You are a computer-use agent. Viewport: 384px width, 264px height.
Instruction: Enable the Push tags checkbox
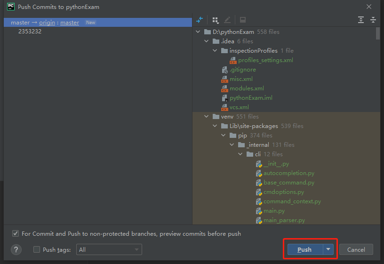pos(37,249)
